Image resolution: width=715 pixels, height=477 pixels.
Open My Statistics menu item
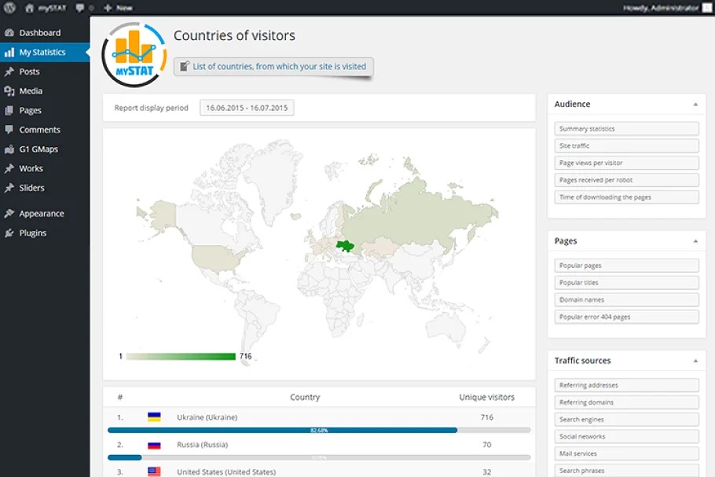pos(42,53)
